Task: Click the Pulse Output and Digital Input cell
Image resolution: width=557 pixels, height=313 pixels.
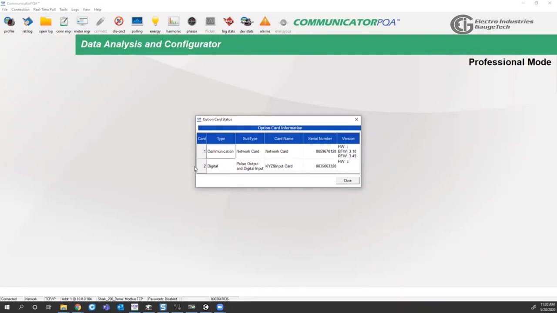Action: (x=250, y=166)
